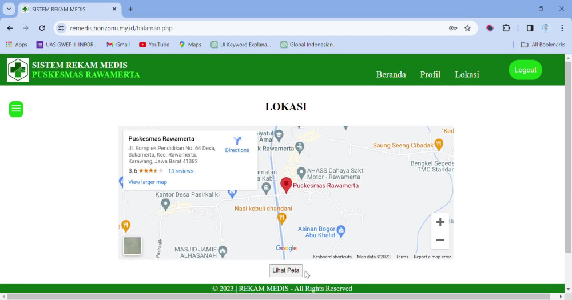Image resolution: width=572 pixels, height=300 pixels.
Task: Open the Profil navigation item
Action: [430, 74]
